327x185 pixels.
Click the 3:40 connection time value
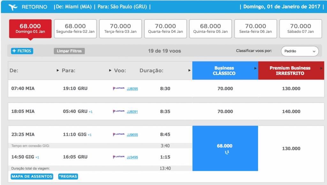(165, 146)
